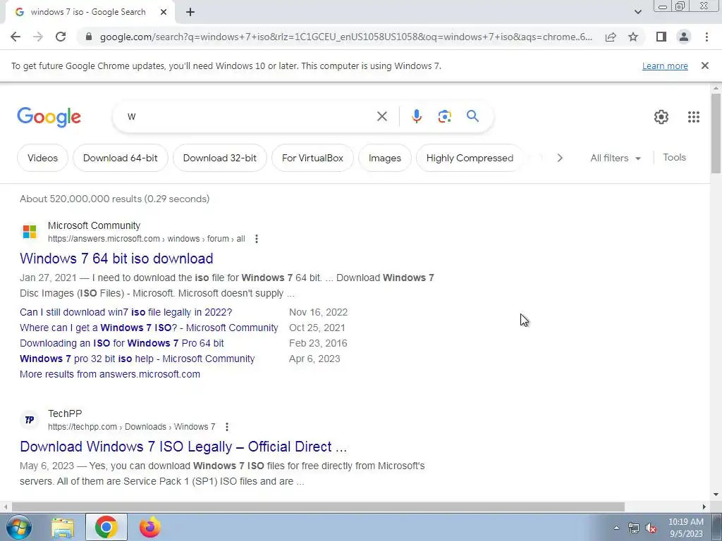Click the horizontal scrollbar thumb
The width and height of the screenshot is (722, 541).
tap(318, 506)
